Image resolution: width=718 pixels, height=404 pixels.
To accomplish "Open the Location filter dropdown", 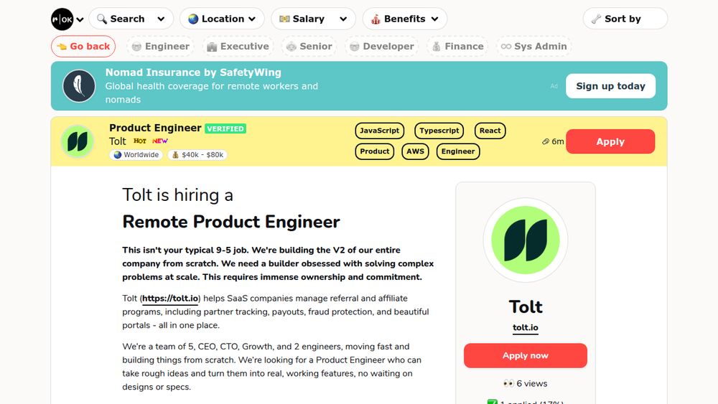I will coord(222,19).
